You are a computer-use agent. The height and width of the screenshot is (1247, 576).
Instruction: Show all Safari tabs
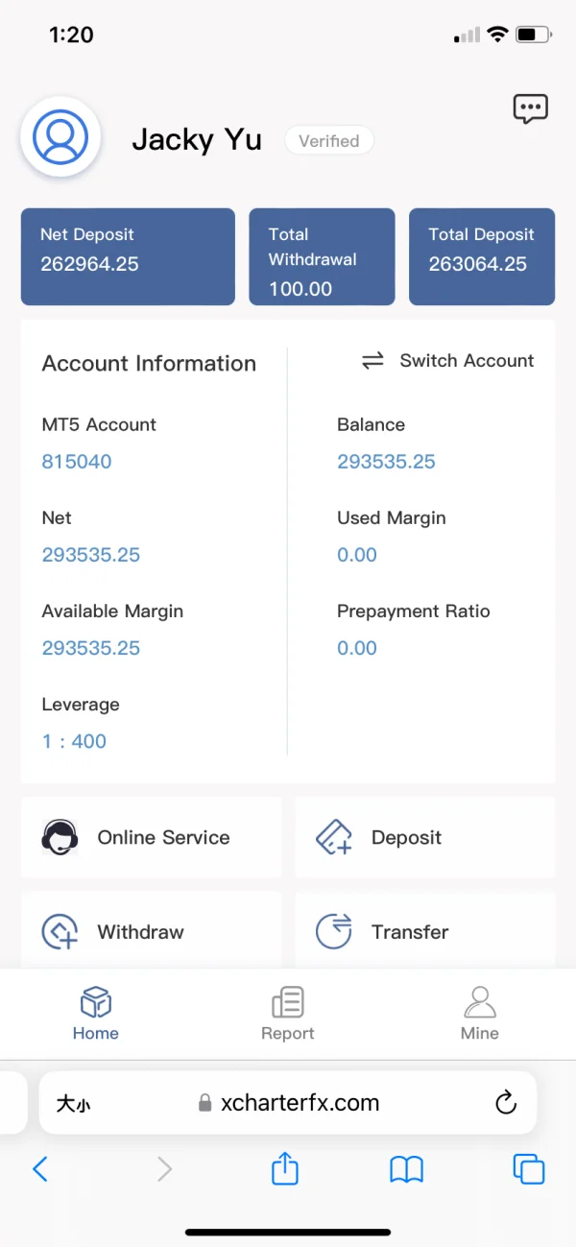[529, 1168]
